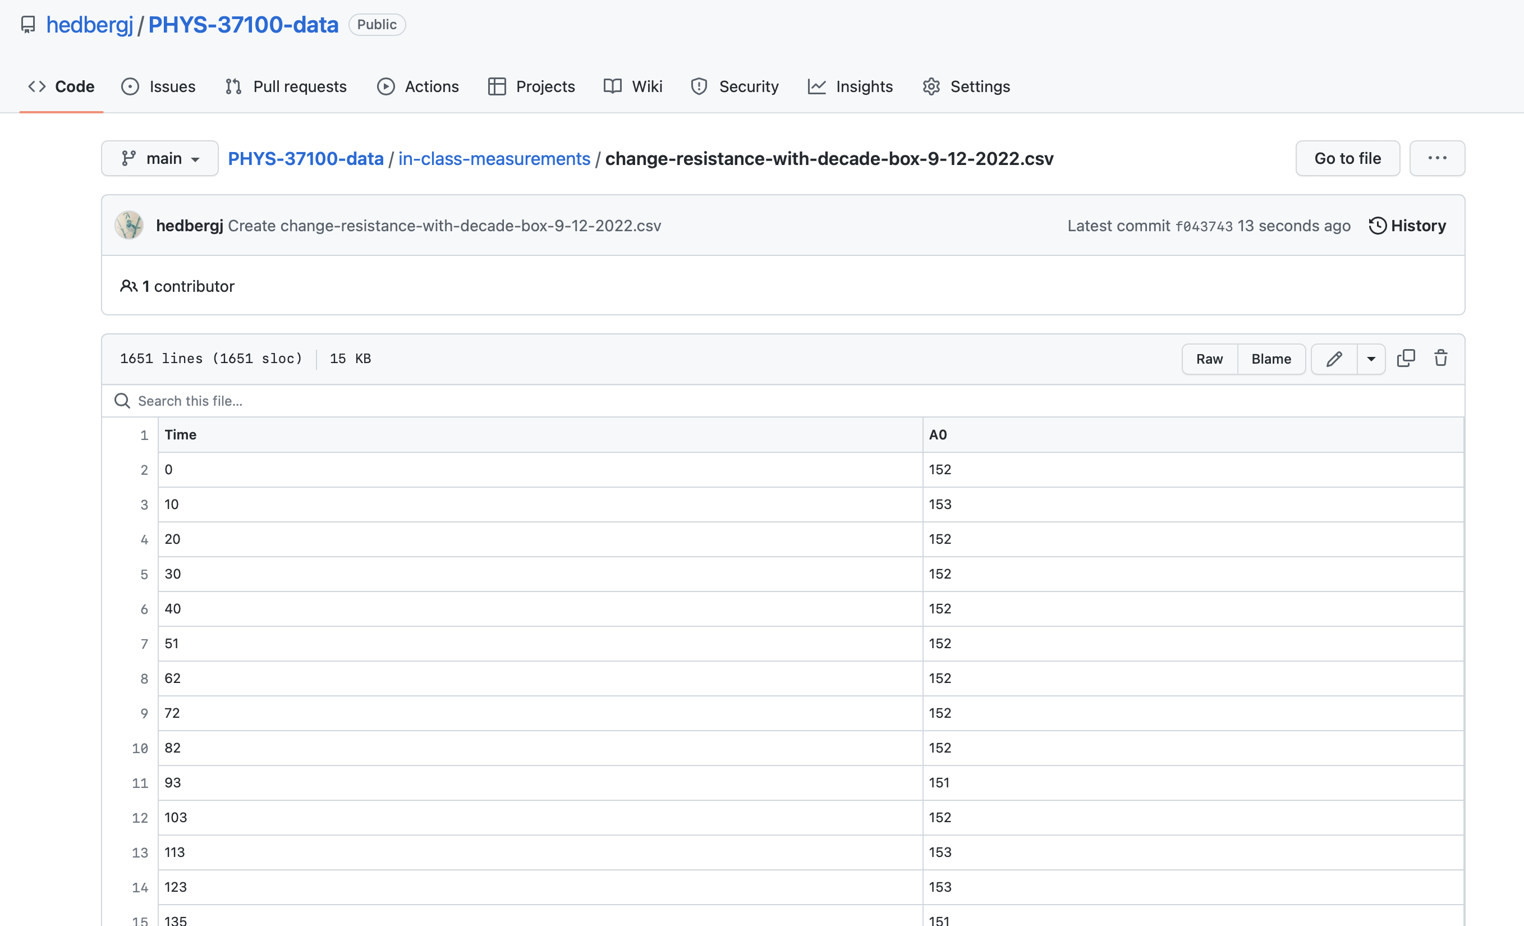Viewport: 1524px width, 926px height.
Task: Open the in-class-measurements folder breadcrumb
Action: click(x=494, y=158)
